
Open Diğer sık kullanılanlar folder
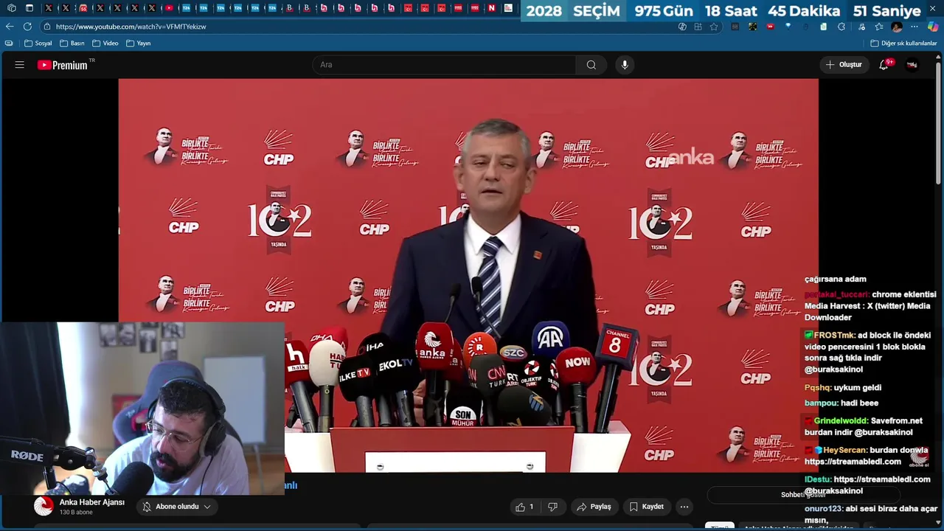pos(904,44)
